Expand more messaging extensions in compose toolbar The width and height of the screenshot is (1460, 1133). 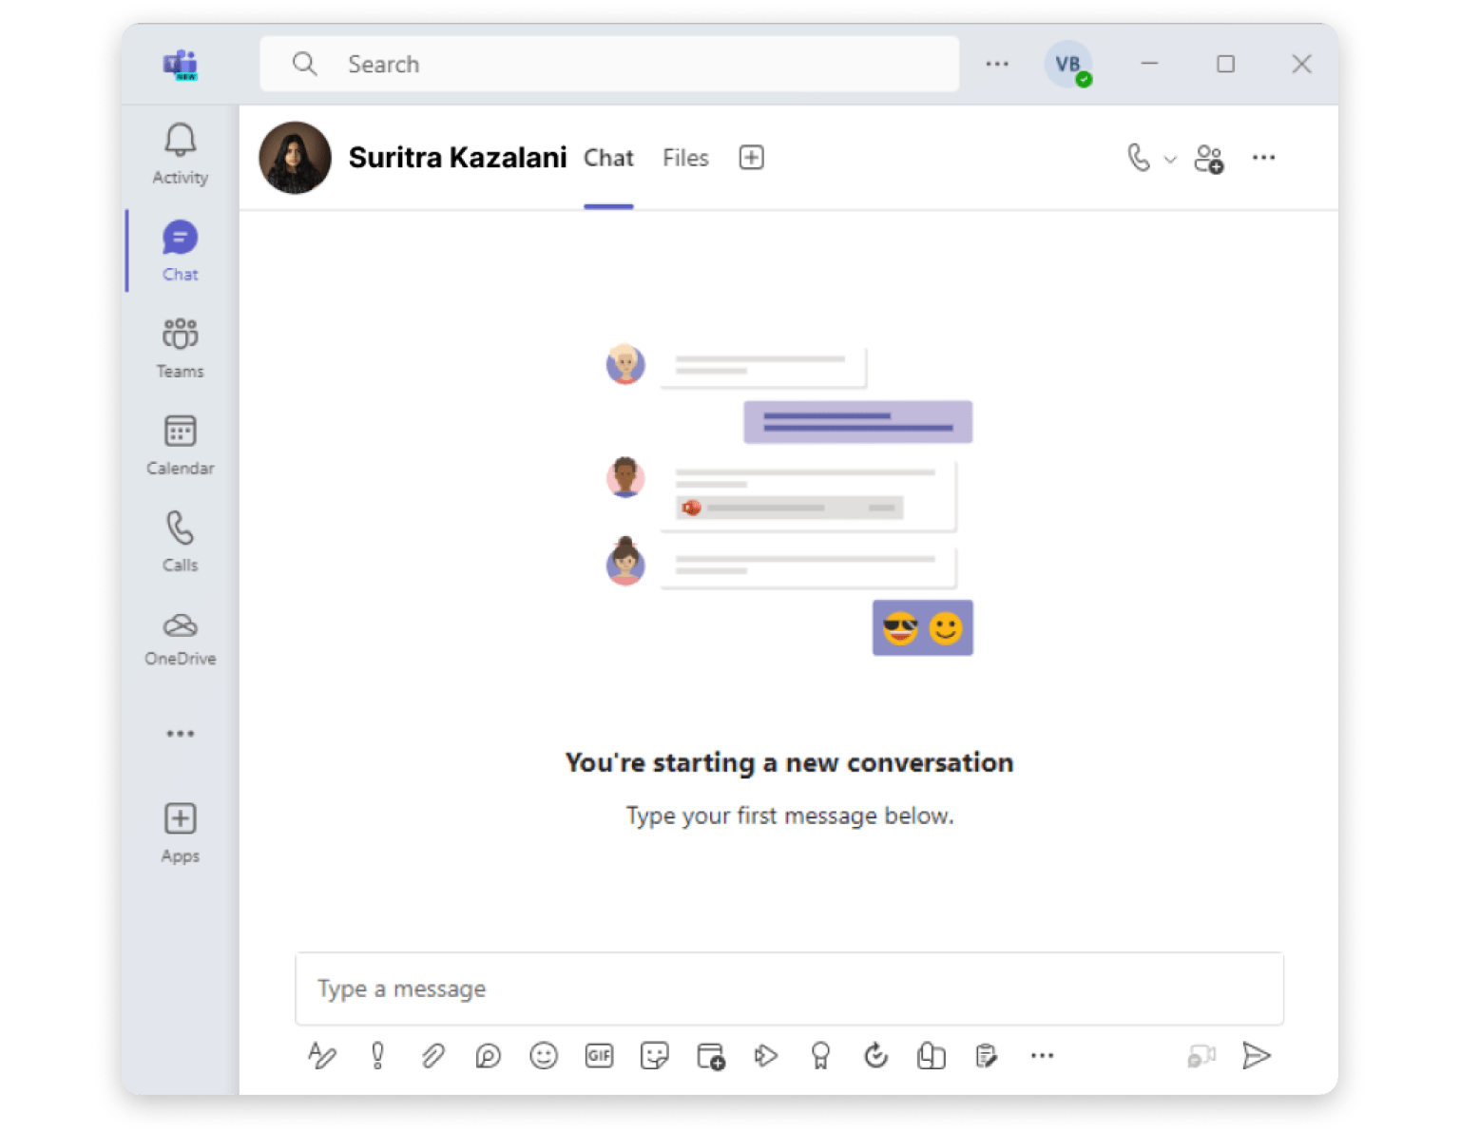click(x=1042, y=1056)
